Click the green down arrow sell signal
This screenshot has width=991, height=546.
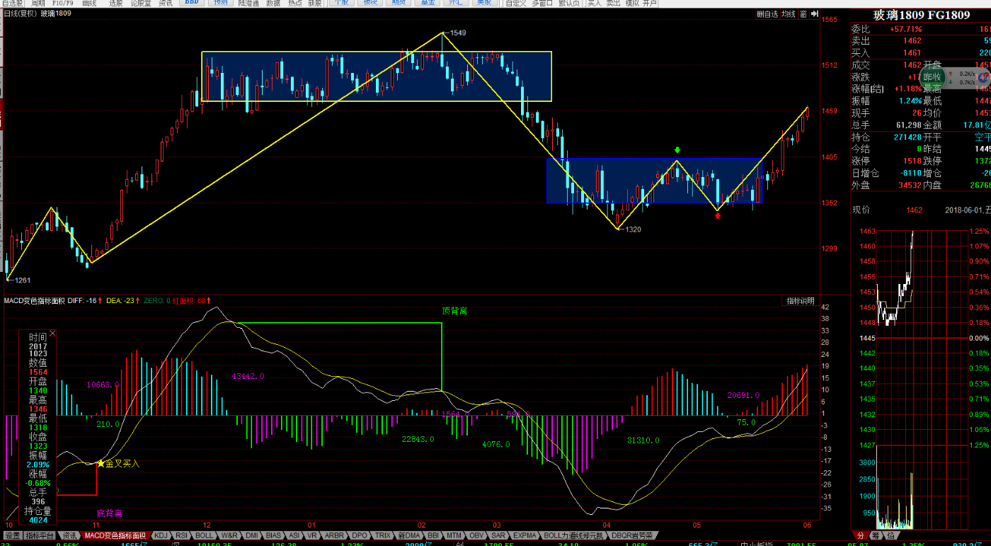pyautogui.click(x=677, y=150)
